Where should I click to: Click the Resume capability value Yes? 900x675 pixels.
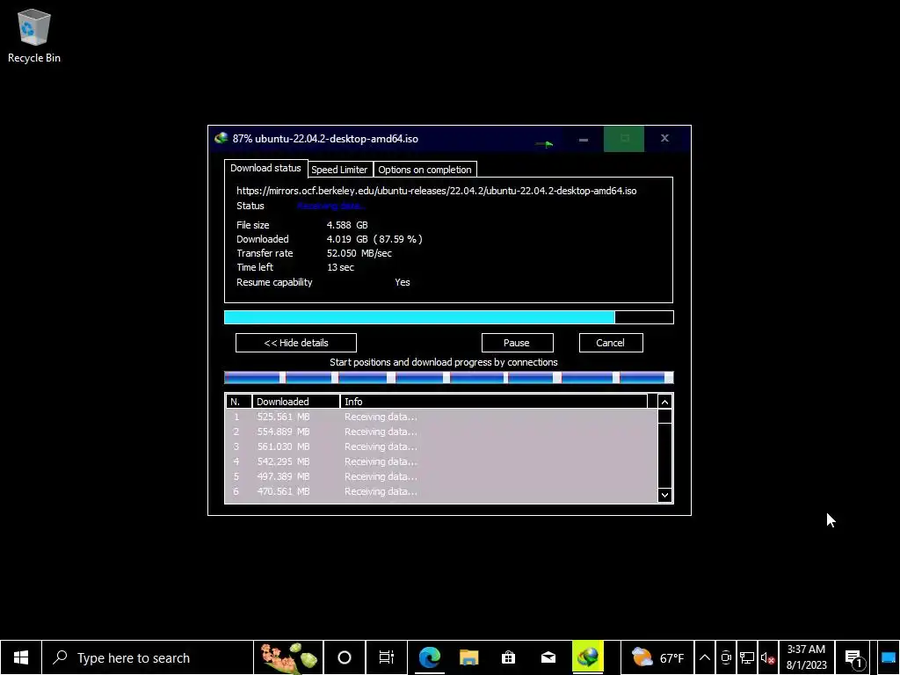403,282
